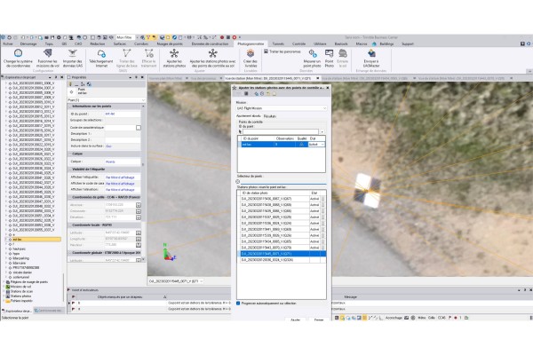Screen dimensions: 533x355
Task: Click Extraire le sol ribbon icon
Action: (343, 53)
